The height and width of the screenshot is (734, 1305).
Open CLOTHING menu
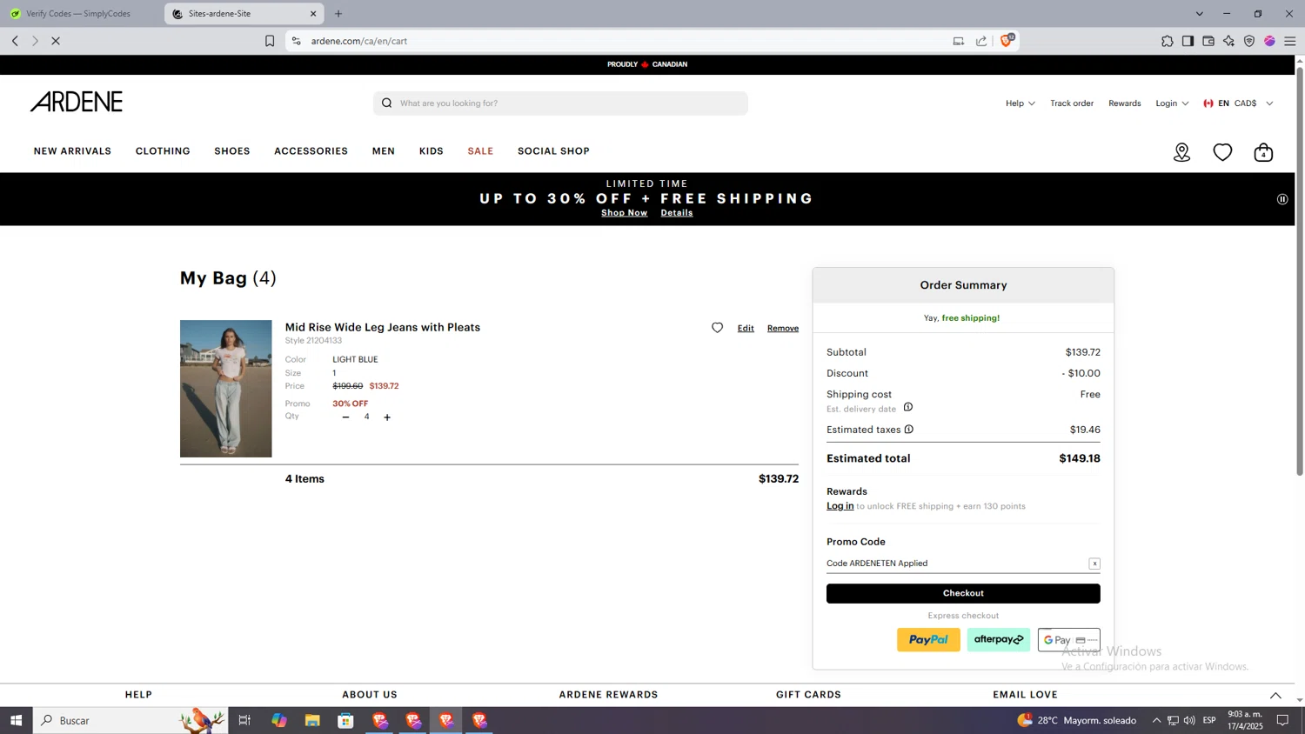click(163, 151)
